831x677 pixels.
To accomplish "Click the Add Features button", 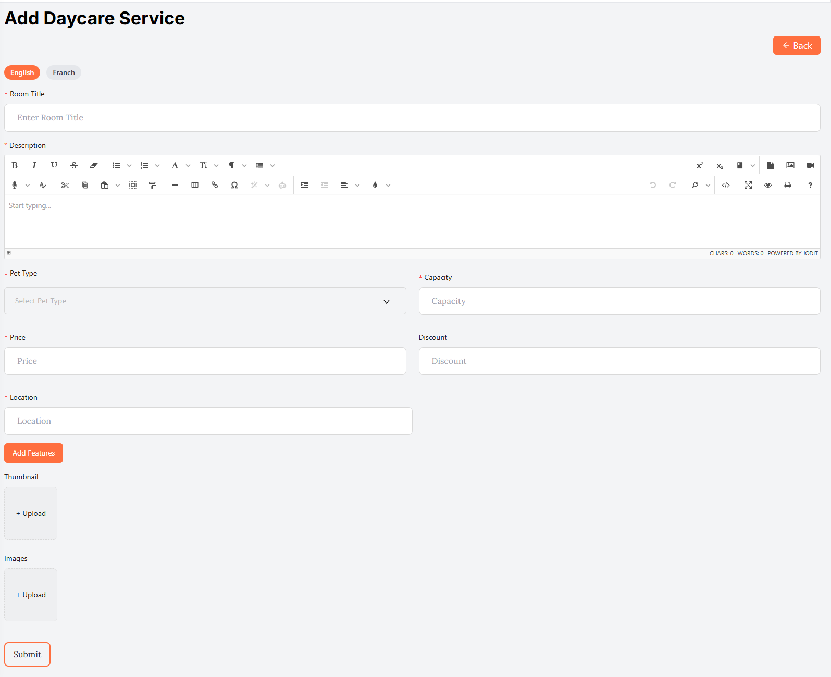I will point(33,453).
